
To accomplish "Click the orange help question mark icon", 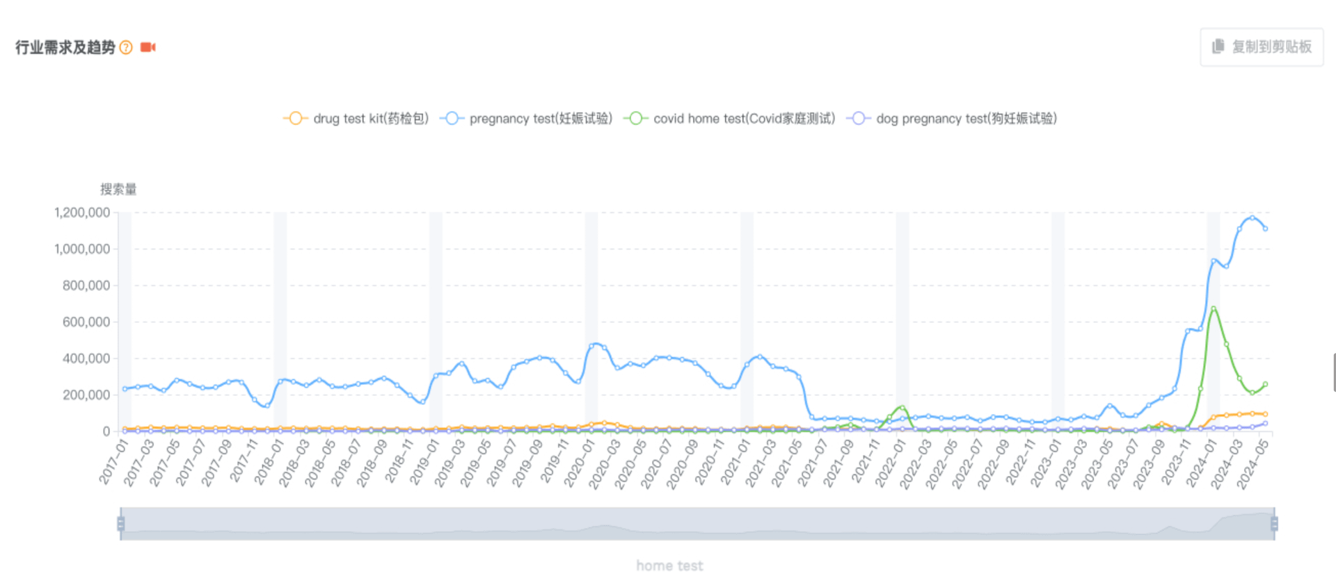I will pos(126,47).
